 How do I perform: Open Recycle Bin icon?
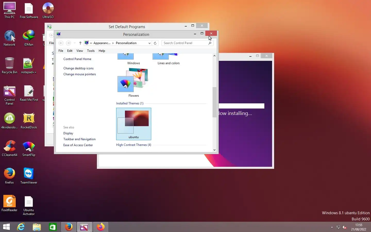10,65
